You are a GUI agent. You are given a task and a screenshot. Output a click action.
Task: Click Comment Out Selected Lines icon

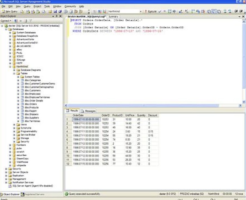225,11
